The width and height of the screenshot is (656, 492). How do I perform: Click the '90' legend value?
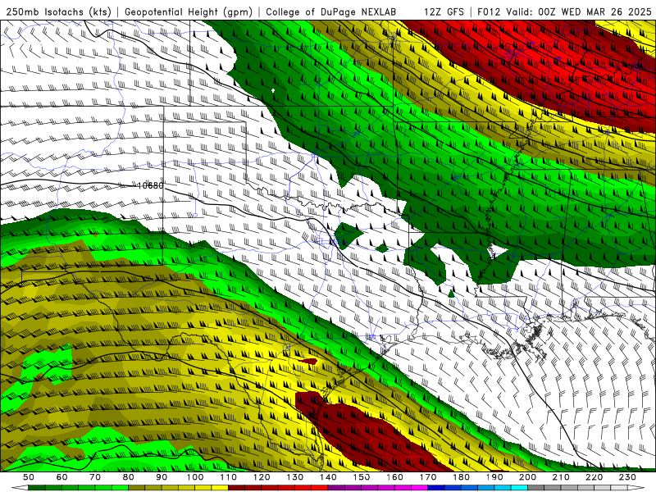coord(162,477)
